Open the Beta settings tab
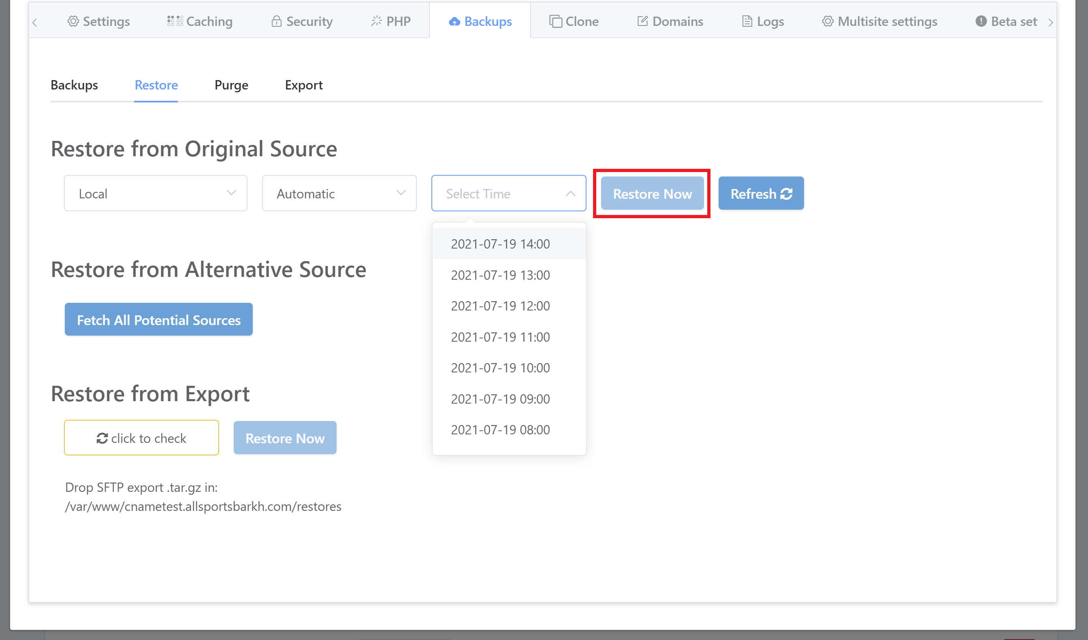Screen dimensions: 1088x640 1006,21
